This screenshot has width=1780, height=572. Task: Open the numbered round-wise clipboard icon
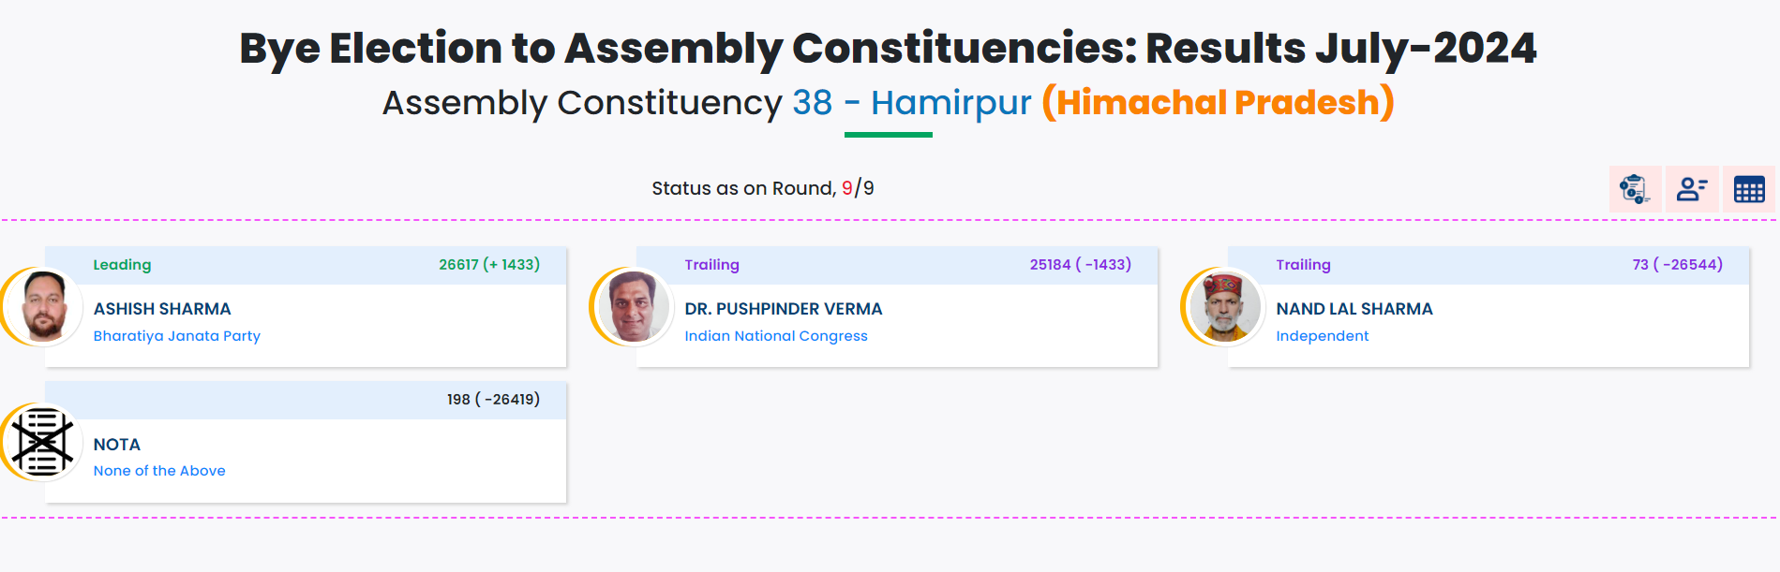click(1635, 189)
